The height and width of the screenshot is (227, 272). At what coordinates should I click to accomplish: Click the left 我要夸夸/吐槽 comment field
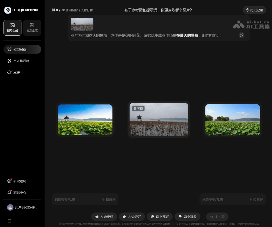(x=77, y=199)
